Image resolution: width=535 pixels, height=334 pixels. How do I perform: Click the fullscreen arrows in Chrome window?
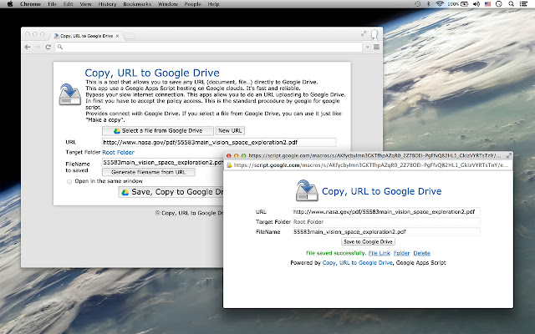[364, 33]
